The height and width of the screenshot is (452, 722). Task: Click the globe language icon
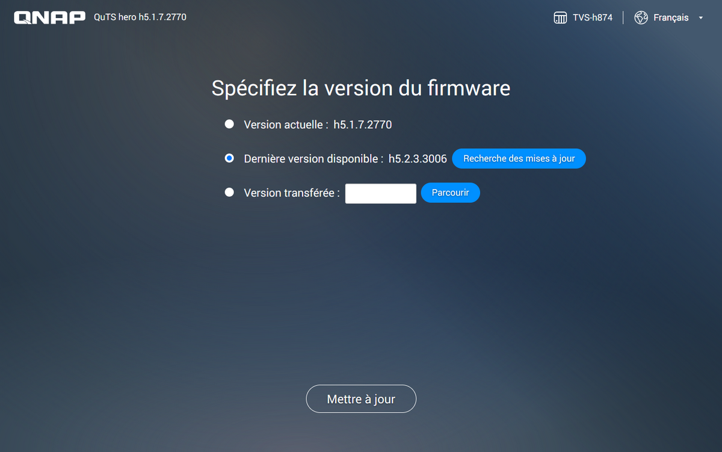click(641, 17)
